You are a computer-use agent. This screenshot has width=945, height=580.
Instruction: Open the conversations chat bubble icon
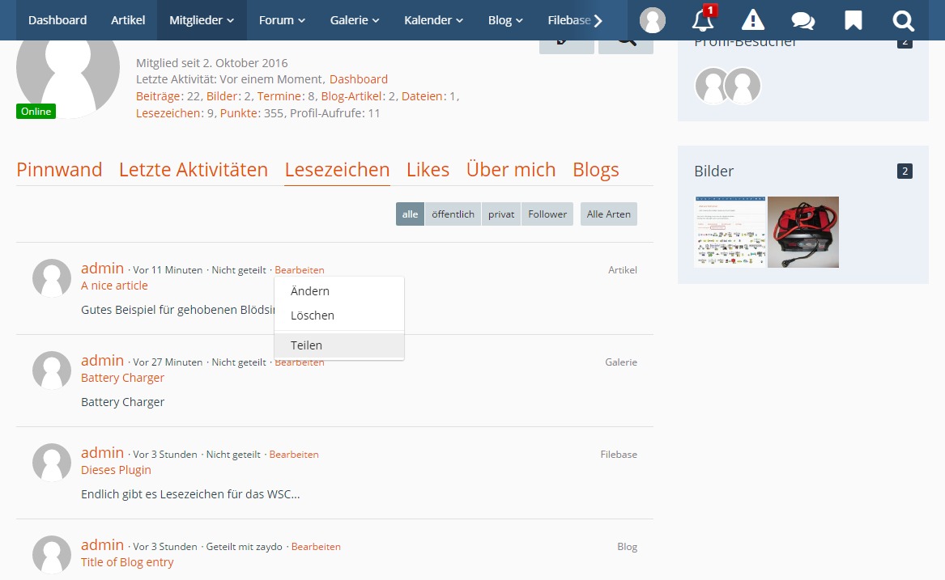tap(802, 20)
